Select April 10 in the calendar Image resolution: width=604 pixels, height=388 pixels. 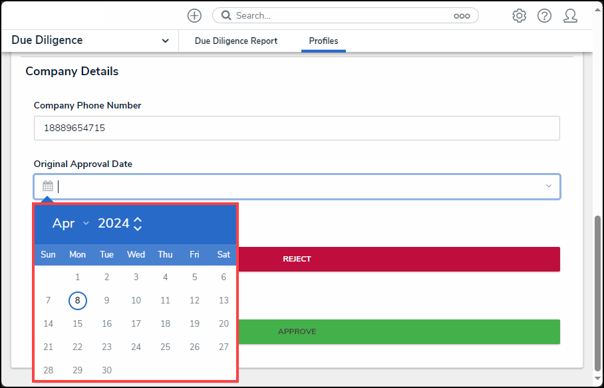pyautogui.click(x=136, y=300)
